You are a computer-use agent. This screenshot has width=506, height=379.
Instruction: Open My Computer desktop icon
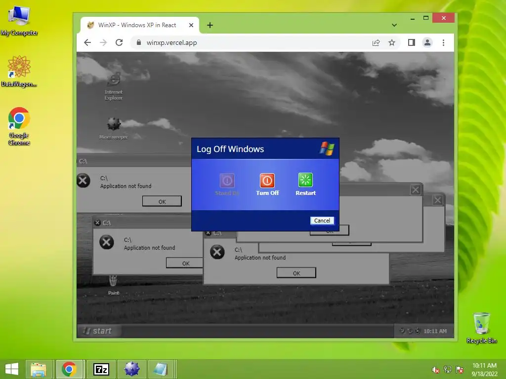click(x=19, y=20)
